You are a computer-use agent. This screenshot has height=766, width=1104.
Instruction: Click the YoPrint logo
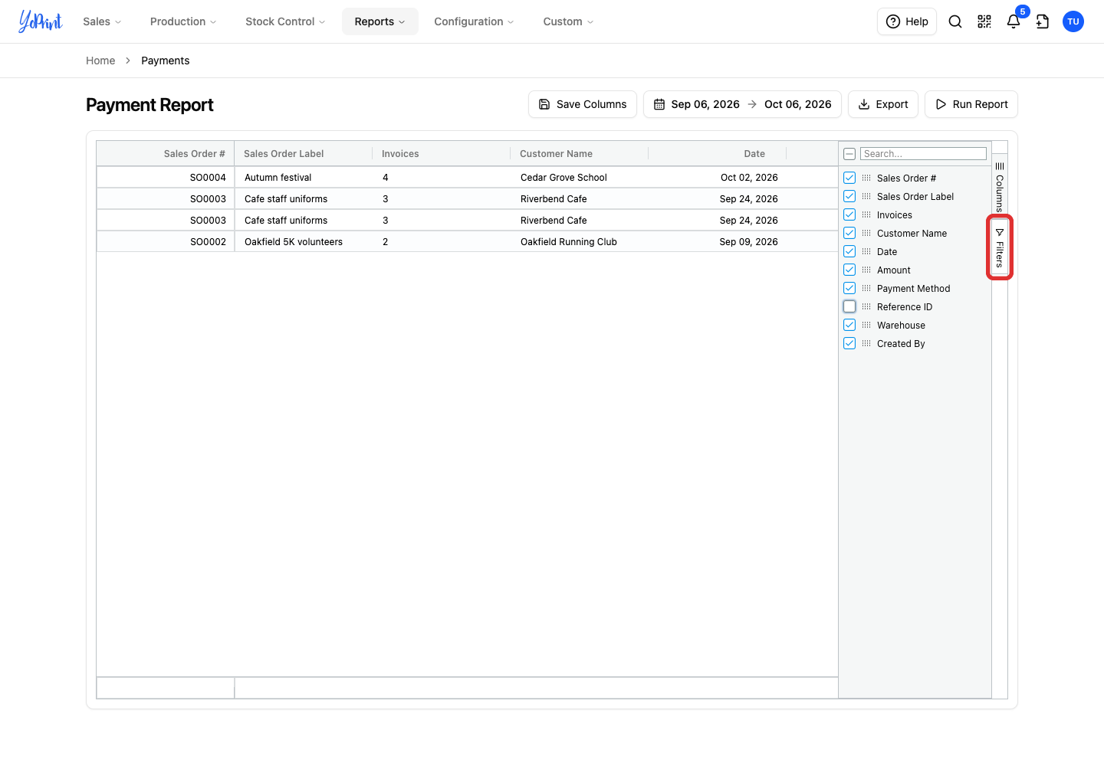pyautogui.click(x=41, y=21)
